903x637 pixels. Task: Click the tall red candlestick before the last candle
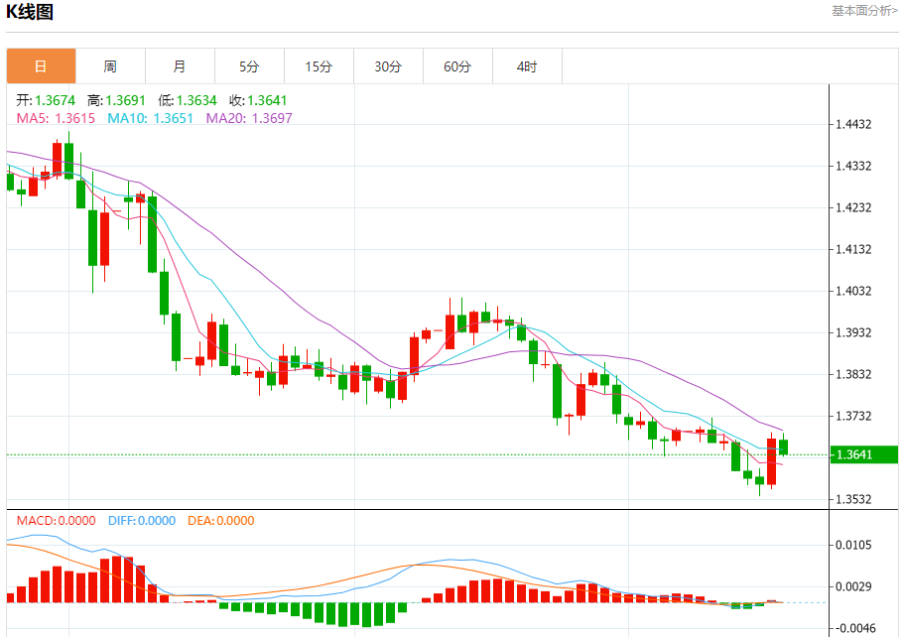tap(772, 461)
